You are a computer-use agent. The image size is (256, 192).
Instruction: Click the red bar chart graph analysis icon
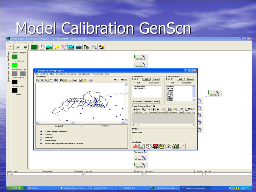(135, 146)
